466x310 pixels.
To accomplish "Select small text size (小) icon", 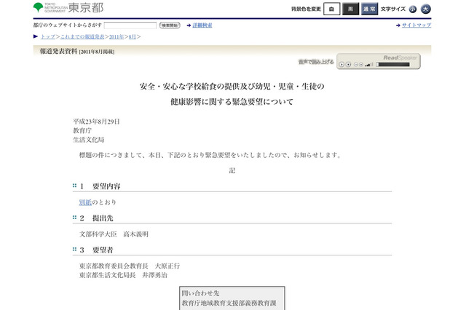I will [413, 9].
